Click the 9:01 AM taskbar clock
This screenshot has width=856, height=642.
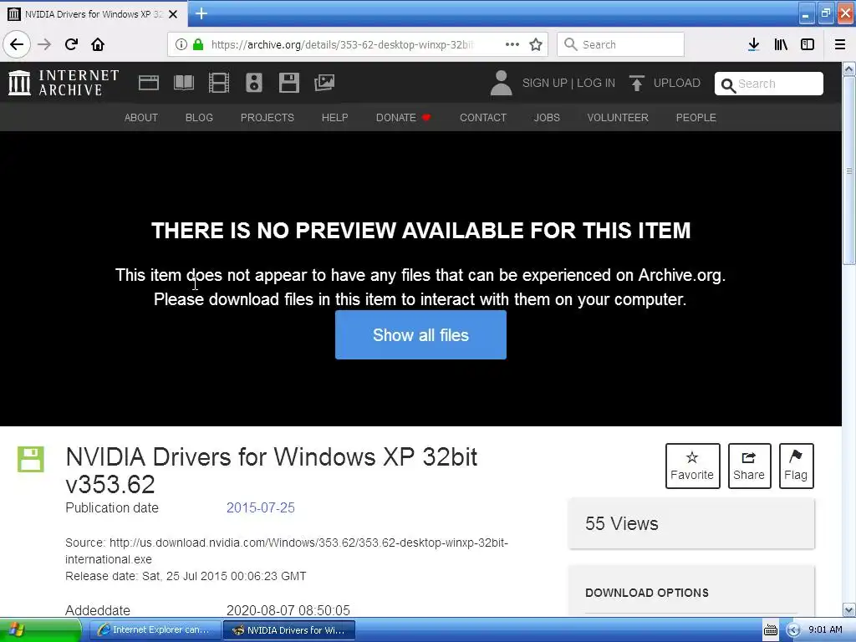click(825, 629)
